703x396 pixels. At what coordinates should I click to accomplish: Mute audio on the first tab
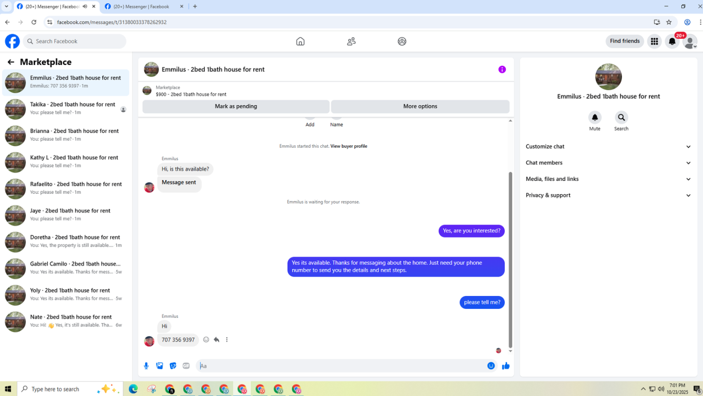click(85, 7)
